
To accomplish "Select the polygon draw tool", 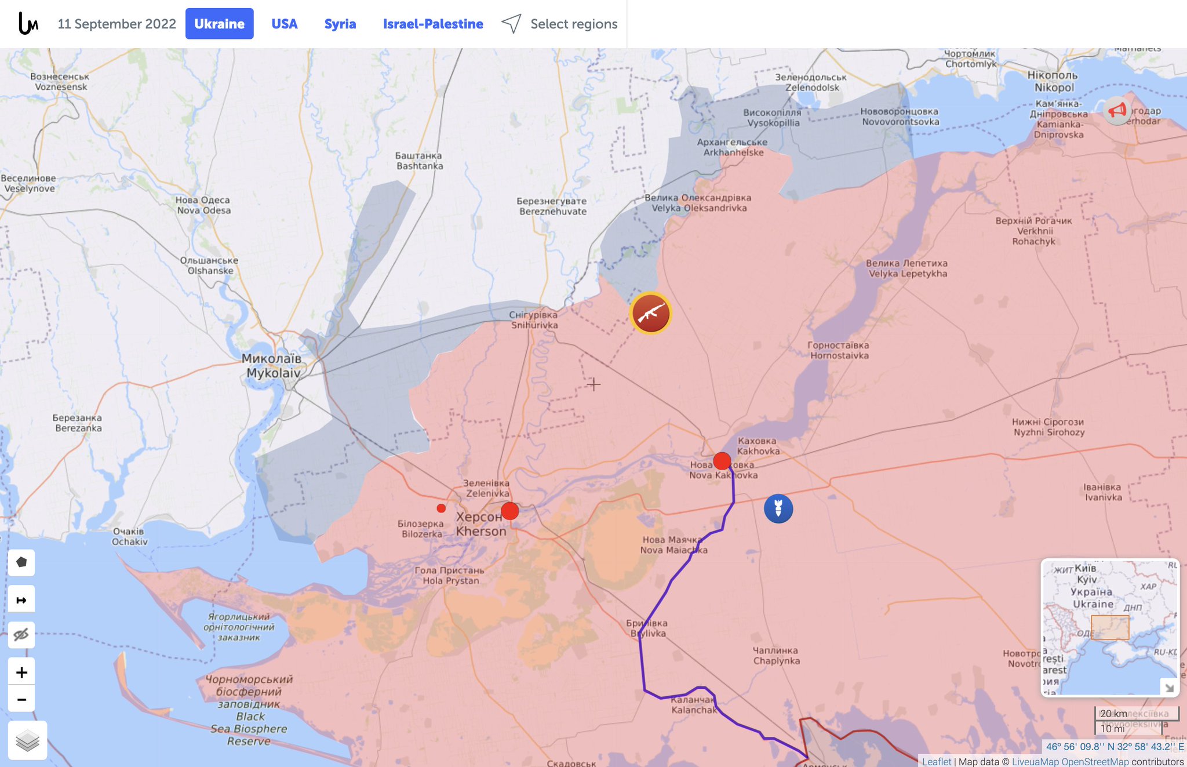I will (21, 562).
